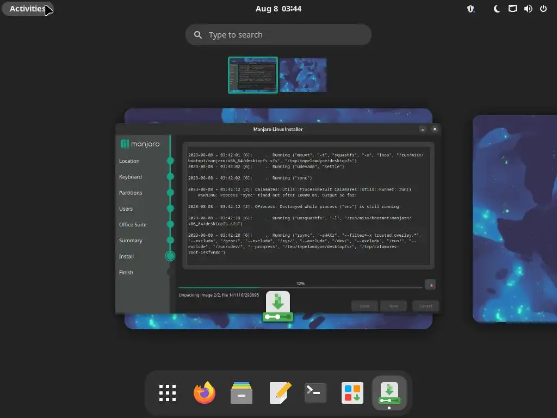
Task: Switch to the second workspace thumbnail
Action: [x=303, y=75]
